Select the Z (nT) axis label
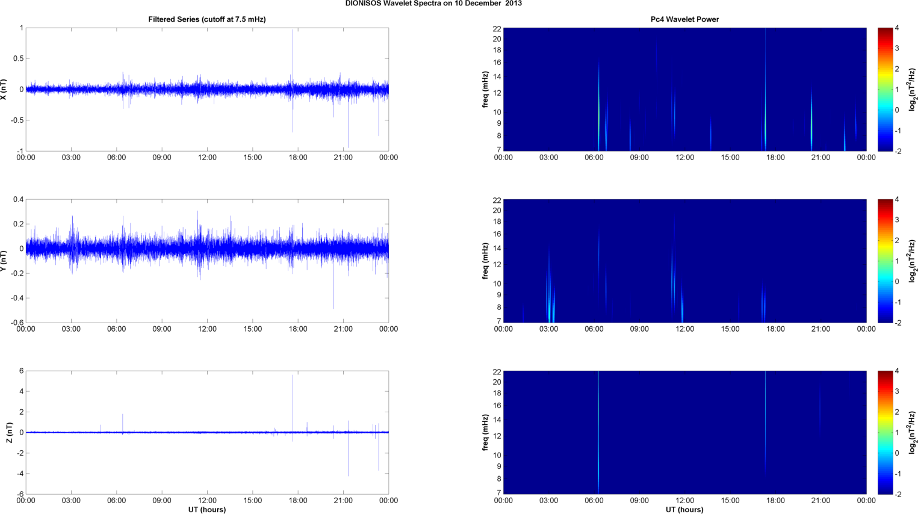This screenshot has height=514, width=918. pos(8,432)
